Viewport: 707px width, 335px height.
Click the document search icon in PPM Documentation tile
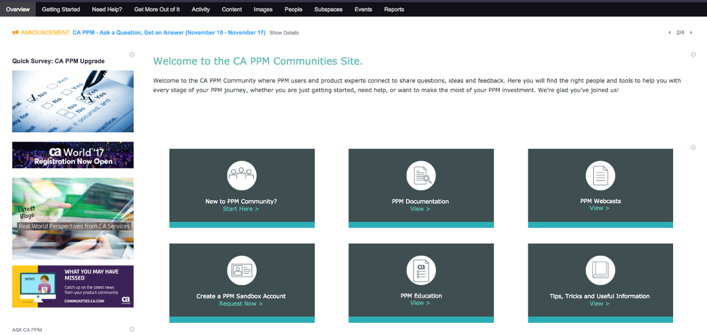(x=421, y=175)
